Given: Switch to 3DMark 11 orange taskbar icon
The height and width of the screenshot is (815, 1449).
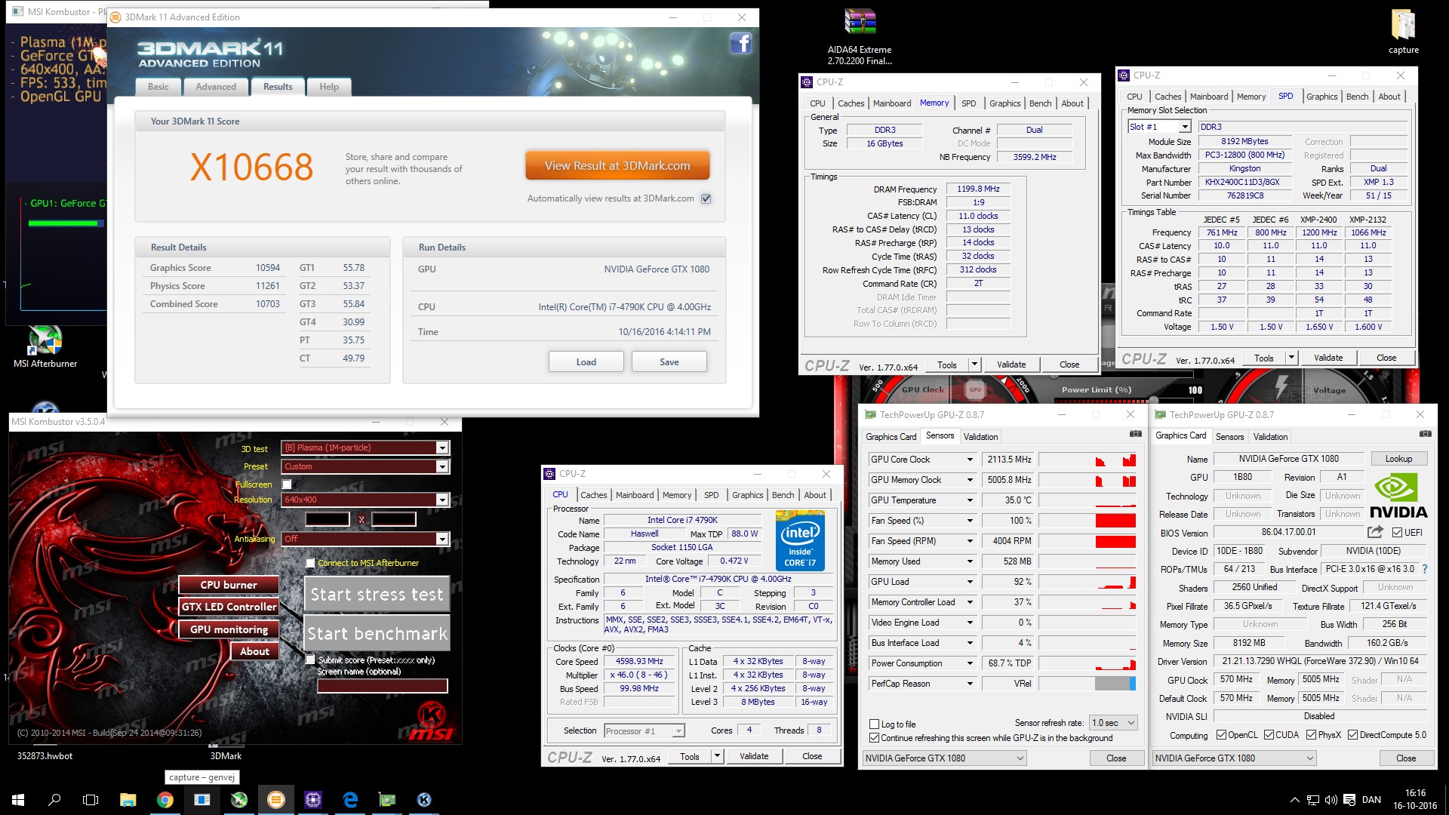Looking at the screenshot, I should (276, 799).
